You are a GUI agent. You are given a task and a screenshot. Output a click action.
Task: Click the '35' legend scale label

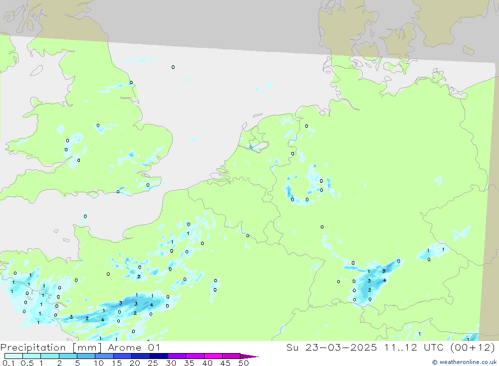[x=189, y=363]
